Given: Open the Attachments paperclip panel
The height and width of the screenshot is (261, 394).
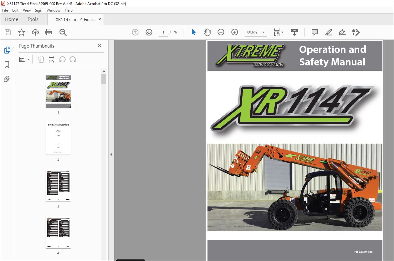Looking at the screenshot, I should pyautogui.click(x=7, y=79).
